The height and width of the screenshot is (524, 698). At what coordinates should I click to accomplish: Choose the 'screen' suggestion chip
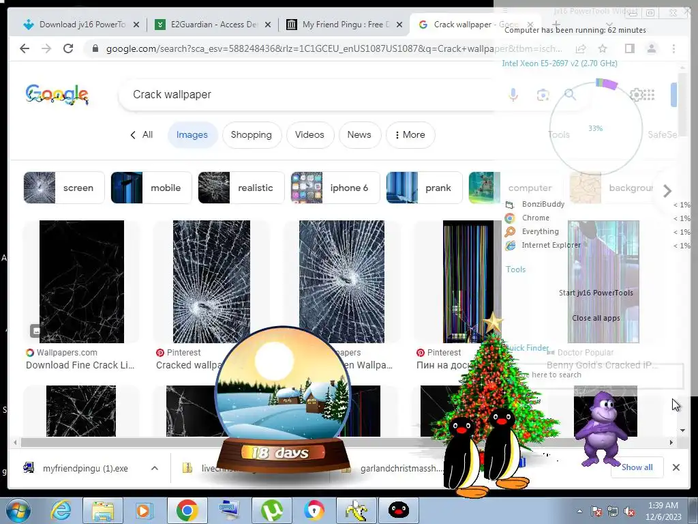pyautogui.click(x=64, y=188)
